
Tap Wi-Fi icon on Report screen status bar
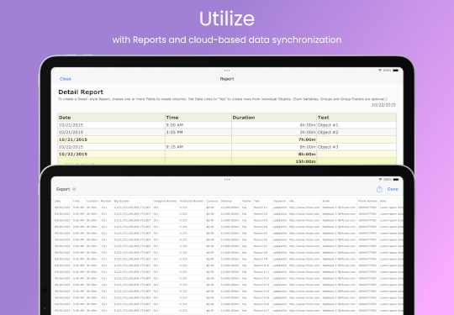tap(380, 71)
